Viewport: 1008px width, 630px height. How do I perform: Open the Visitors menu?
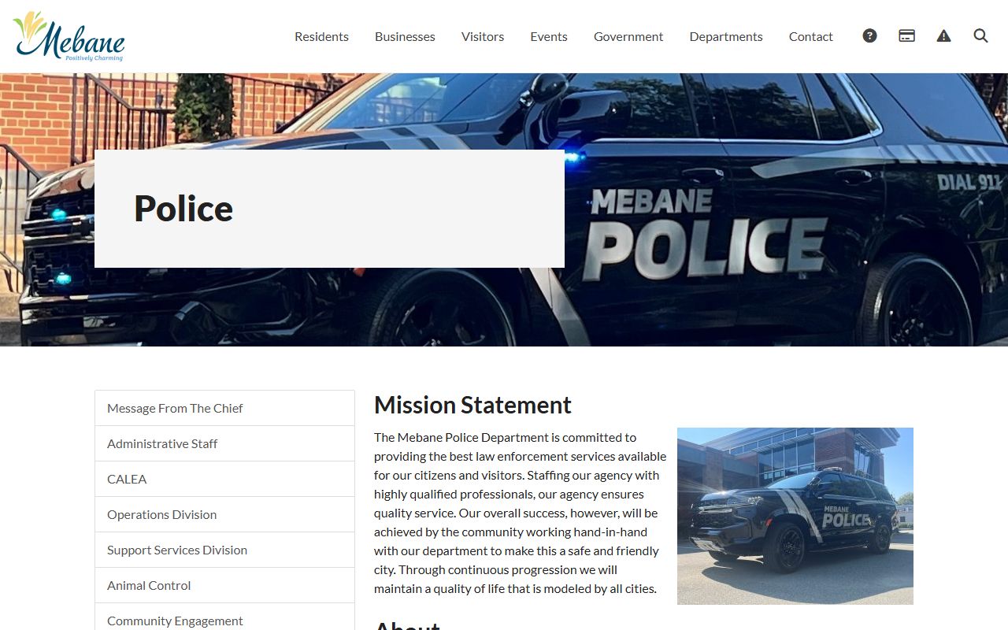pyautogui.click(x=483, y=36)
